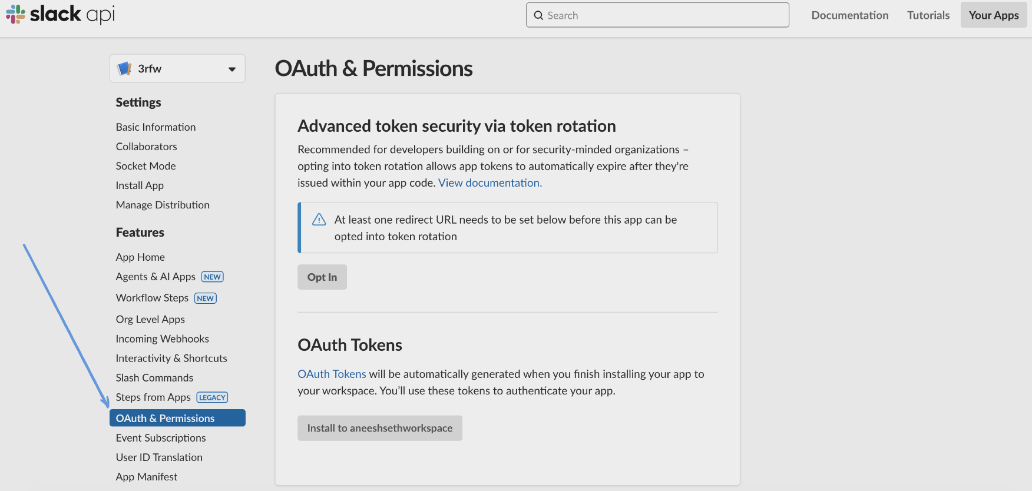Open the View documentation link
The height and width of the screenshot is (491, 1032).
(x=489, y=183)
